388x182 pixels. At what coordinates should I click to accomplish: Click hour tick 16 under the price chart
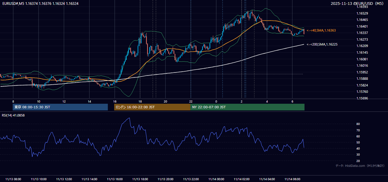[x=115, y=101]
